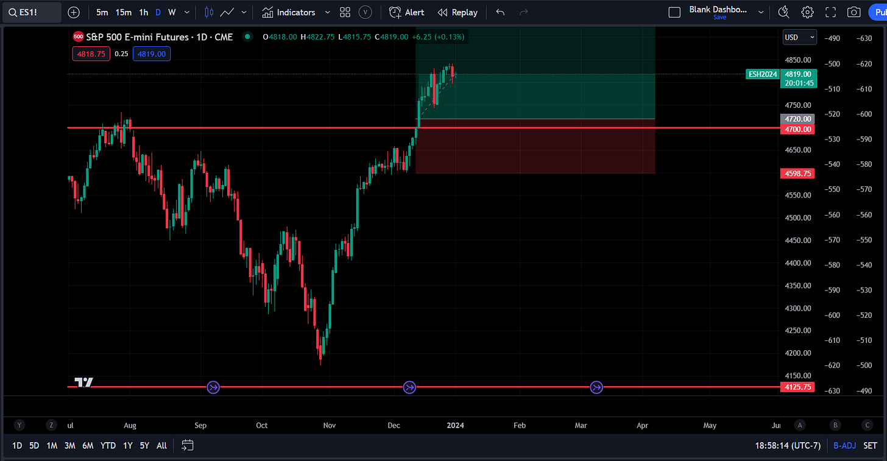Click the Y badge on time axis
The height and width of the screenshot is (461, 887).
pyautogui.click(x=19, y=425)
